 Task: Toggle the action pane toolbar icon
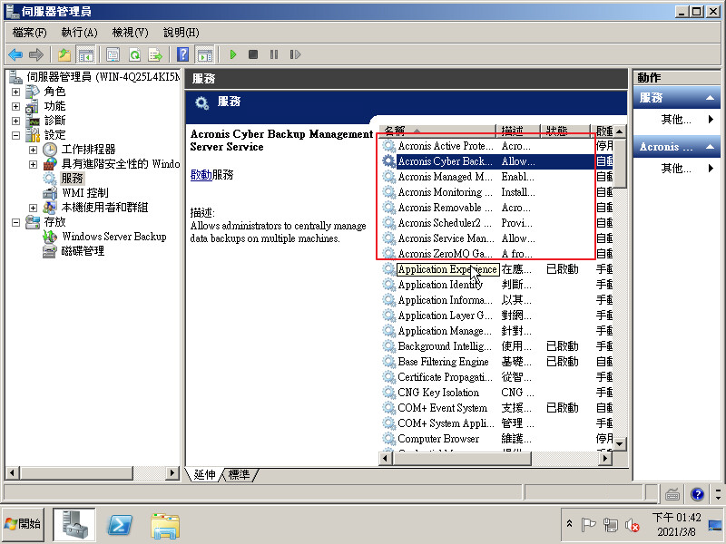[205, 54]
